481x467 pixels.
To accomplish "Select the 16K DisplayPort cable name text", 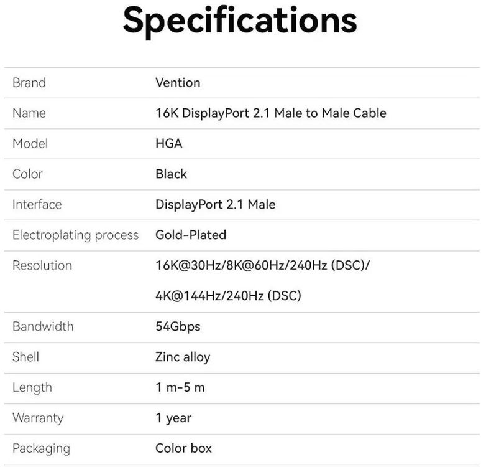I will coord(270,113).
